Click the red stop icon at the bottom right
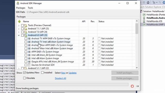Viewport: 165px width, 93px height. coord(132,86)
